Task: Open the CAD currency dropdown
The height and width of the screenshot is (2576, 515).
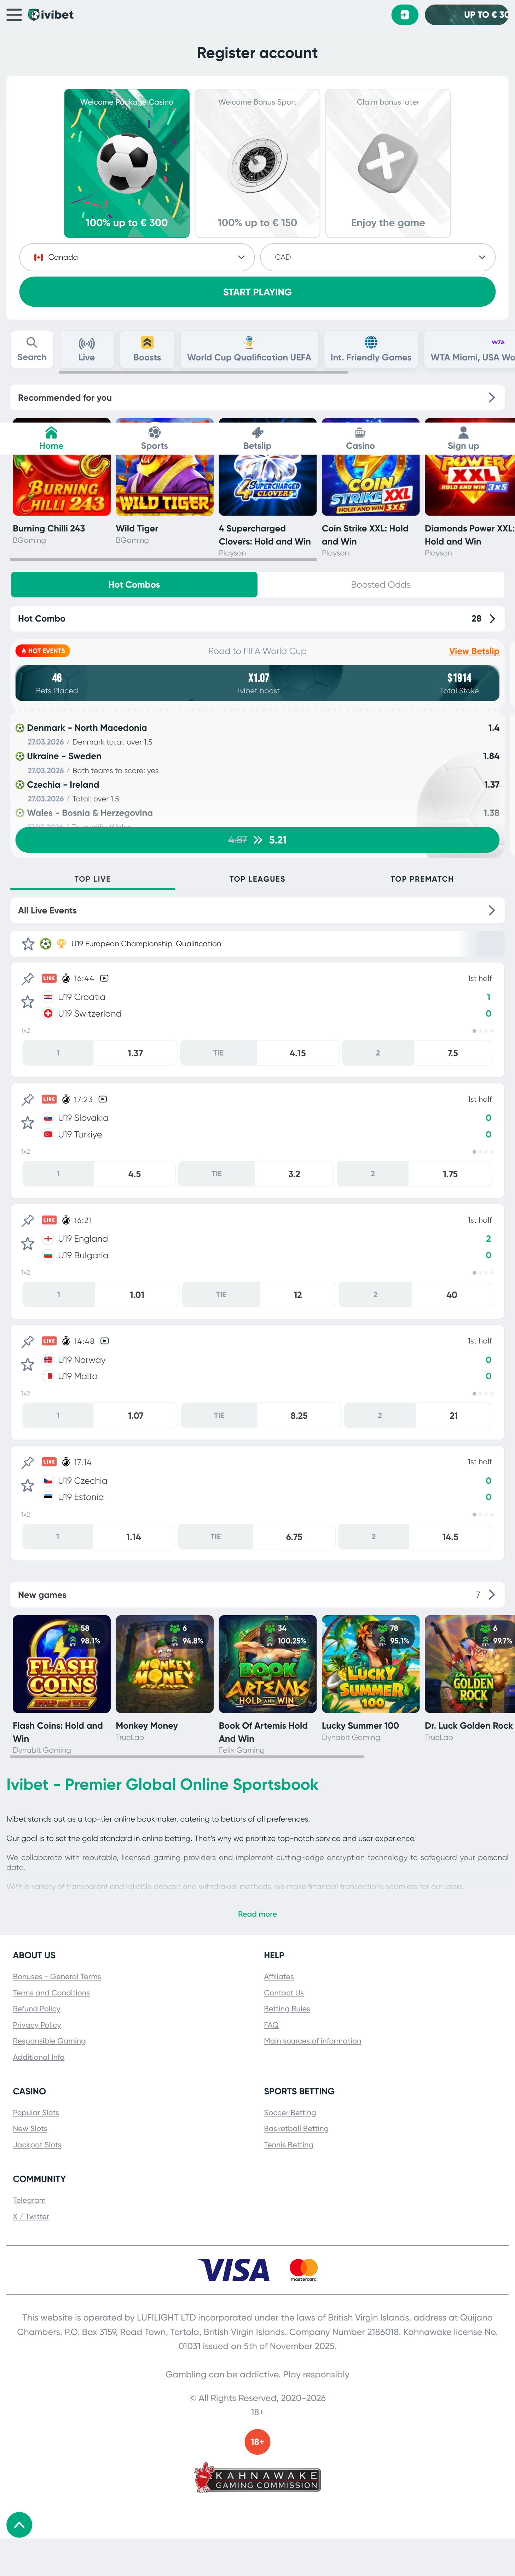Action: [x=378, y=257]
